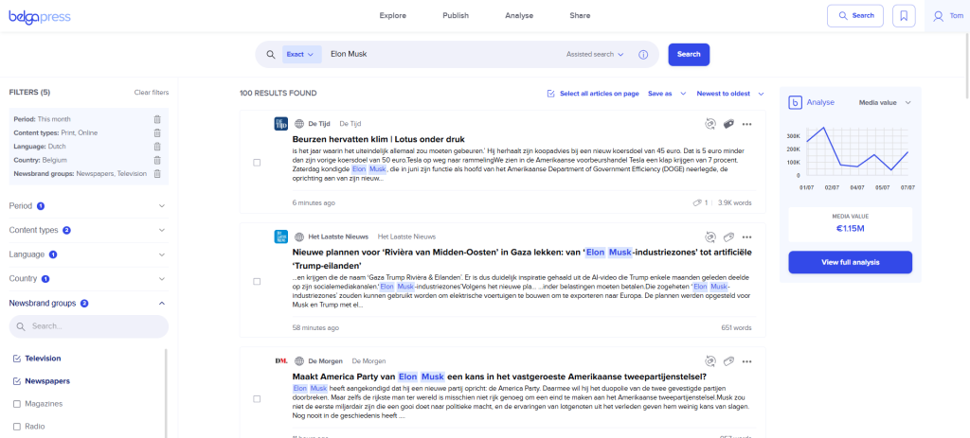Open more options on De Tijd article
Image resolution: width=970 pixels, height=438 pixels.
(x=746, y=124)
